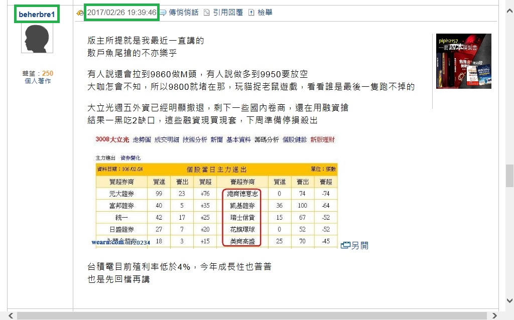514x320 pixels.
Task: Select 個股健診 tab in stock image
Action: pos(294,140)
